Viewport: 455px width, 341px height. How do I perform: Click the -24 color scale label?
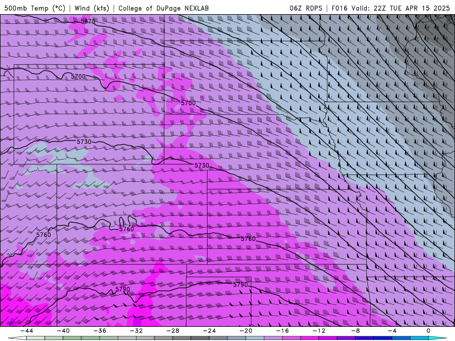pyautogui.click(x=209, y=331)
